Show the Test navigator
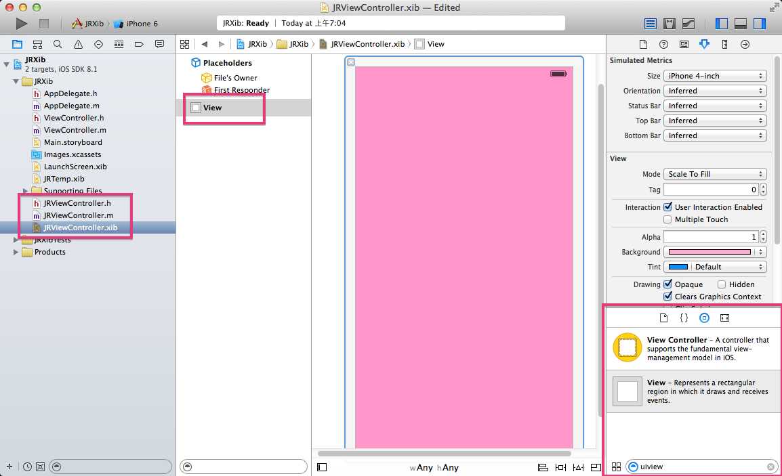This screenshot has height=476, width=782. [x=98, y=45]
